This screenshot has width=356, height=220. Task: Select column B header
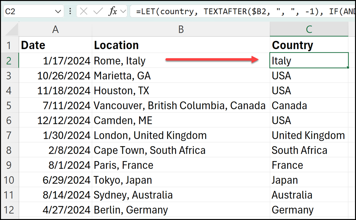pyautogui.click(x=181, y=29)
